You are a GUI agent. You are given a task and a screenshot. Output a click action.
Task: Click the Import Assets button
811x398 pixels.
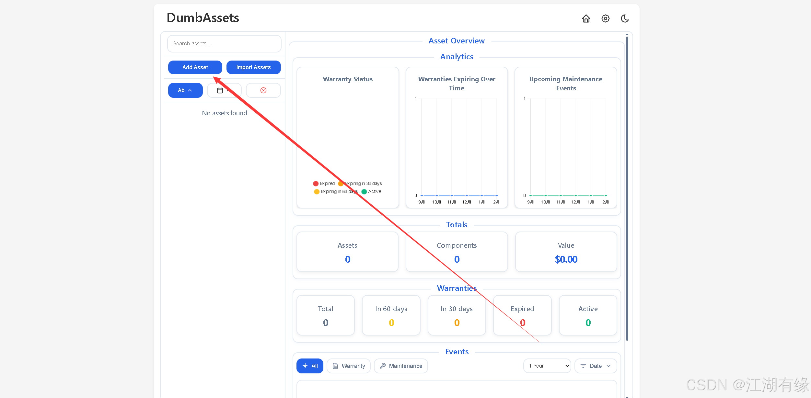click(253, 67)
